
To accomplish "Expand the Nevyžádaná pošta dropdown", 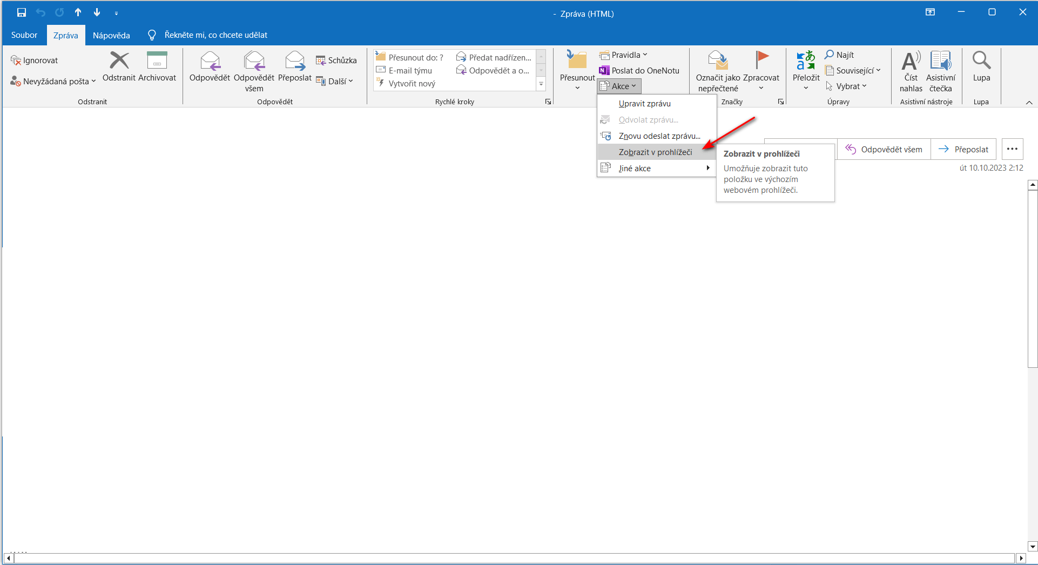I will coord(53,81).
